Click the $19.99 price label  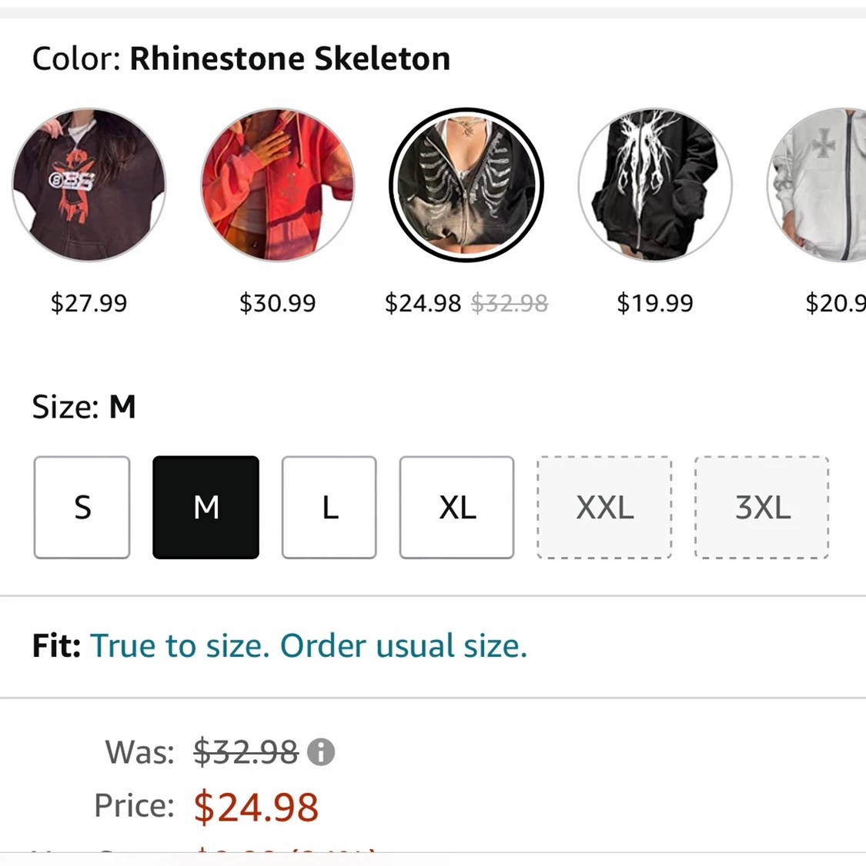655,303
